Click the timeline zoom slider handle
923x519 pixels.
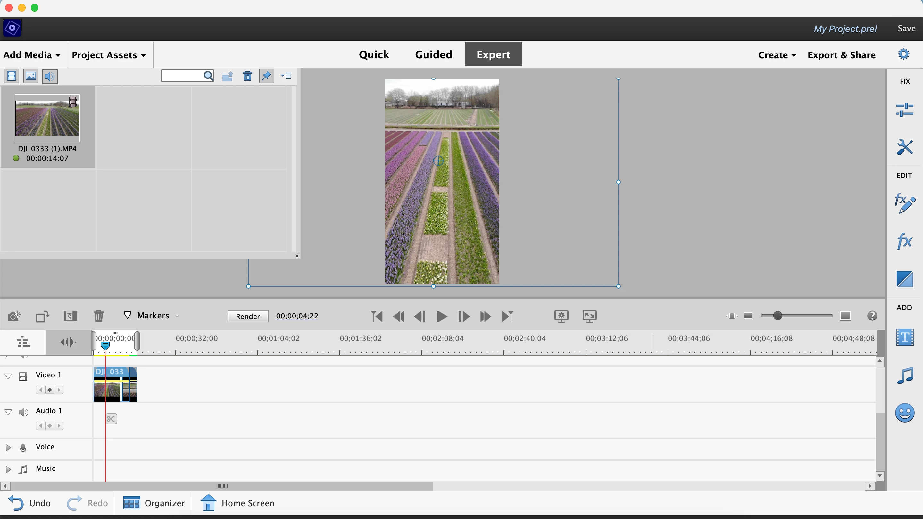(777, 316)
